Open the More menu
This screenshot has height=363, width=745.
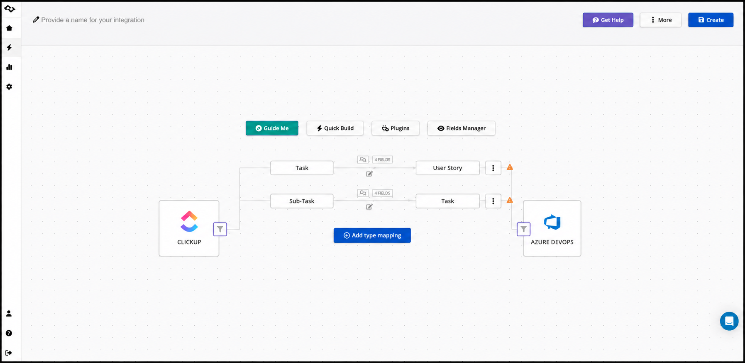660,20
